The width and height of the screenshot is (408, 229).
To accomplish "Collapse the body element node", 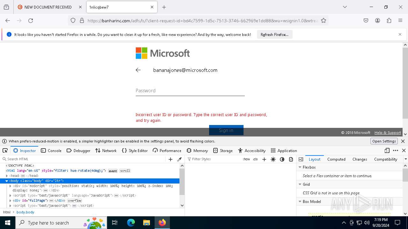I will pos(7,181).
